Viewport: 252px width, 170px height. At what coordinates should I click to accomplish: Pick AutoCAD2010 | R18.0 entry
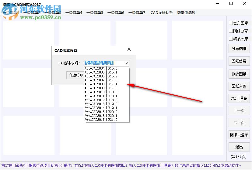[107, 92]
